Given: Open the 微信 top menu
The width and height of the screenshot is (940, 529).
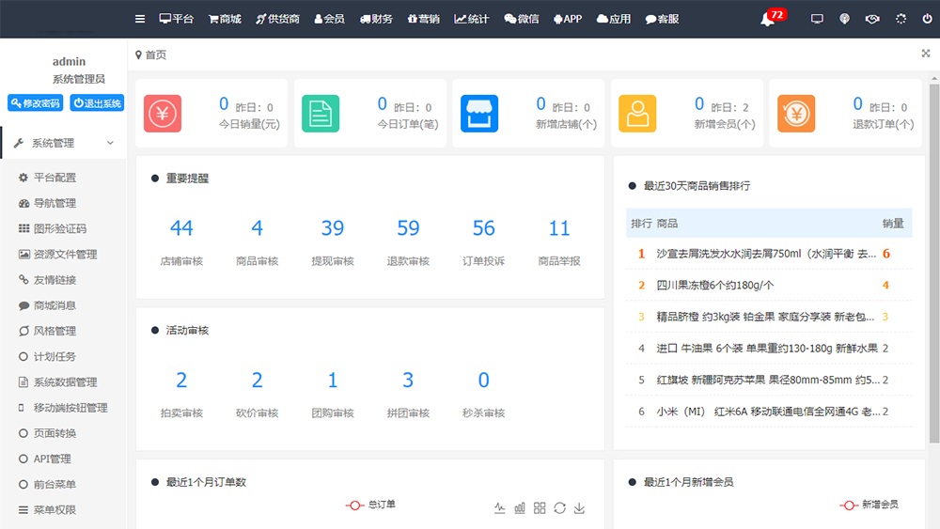Looking at the screenshot, I should (521, 19).
